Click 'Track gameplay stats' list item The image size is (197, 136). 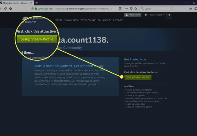point(136,104)
